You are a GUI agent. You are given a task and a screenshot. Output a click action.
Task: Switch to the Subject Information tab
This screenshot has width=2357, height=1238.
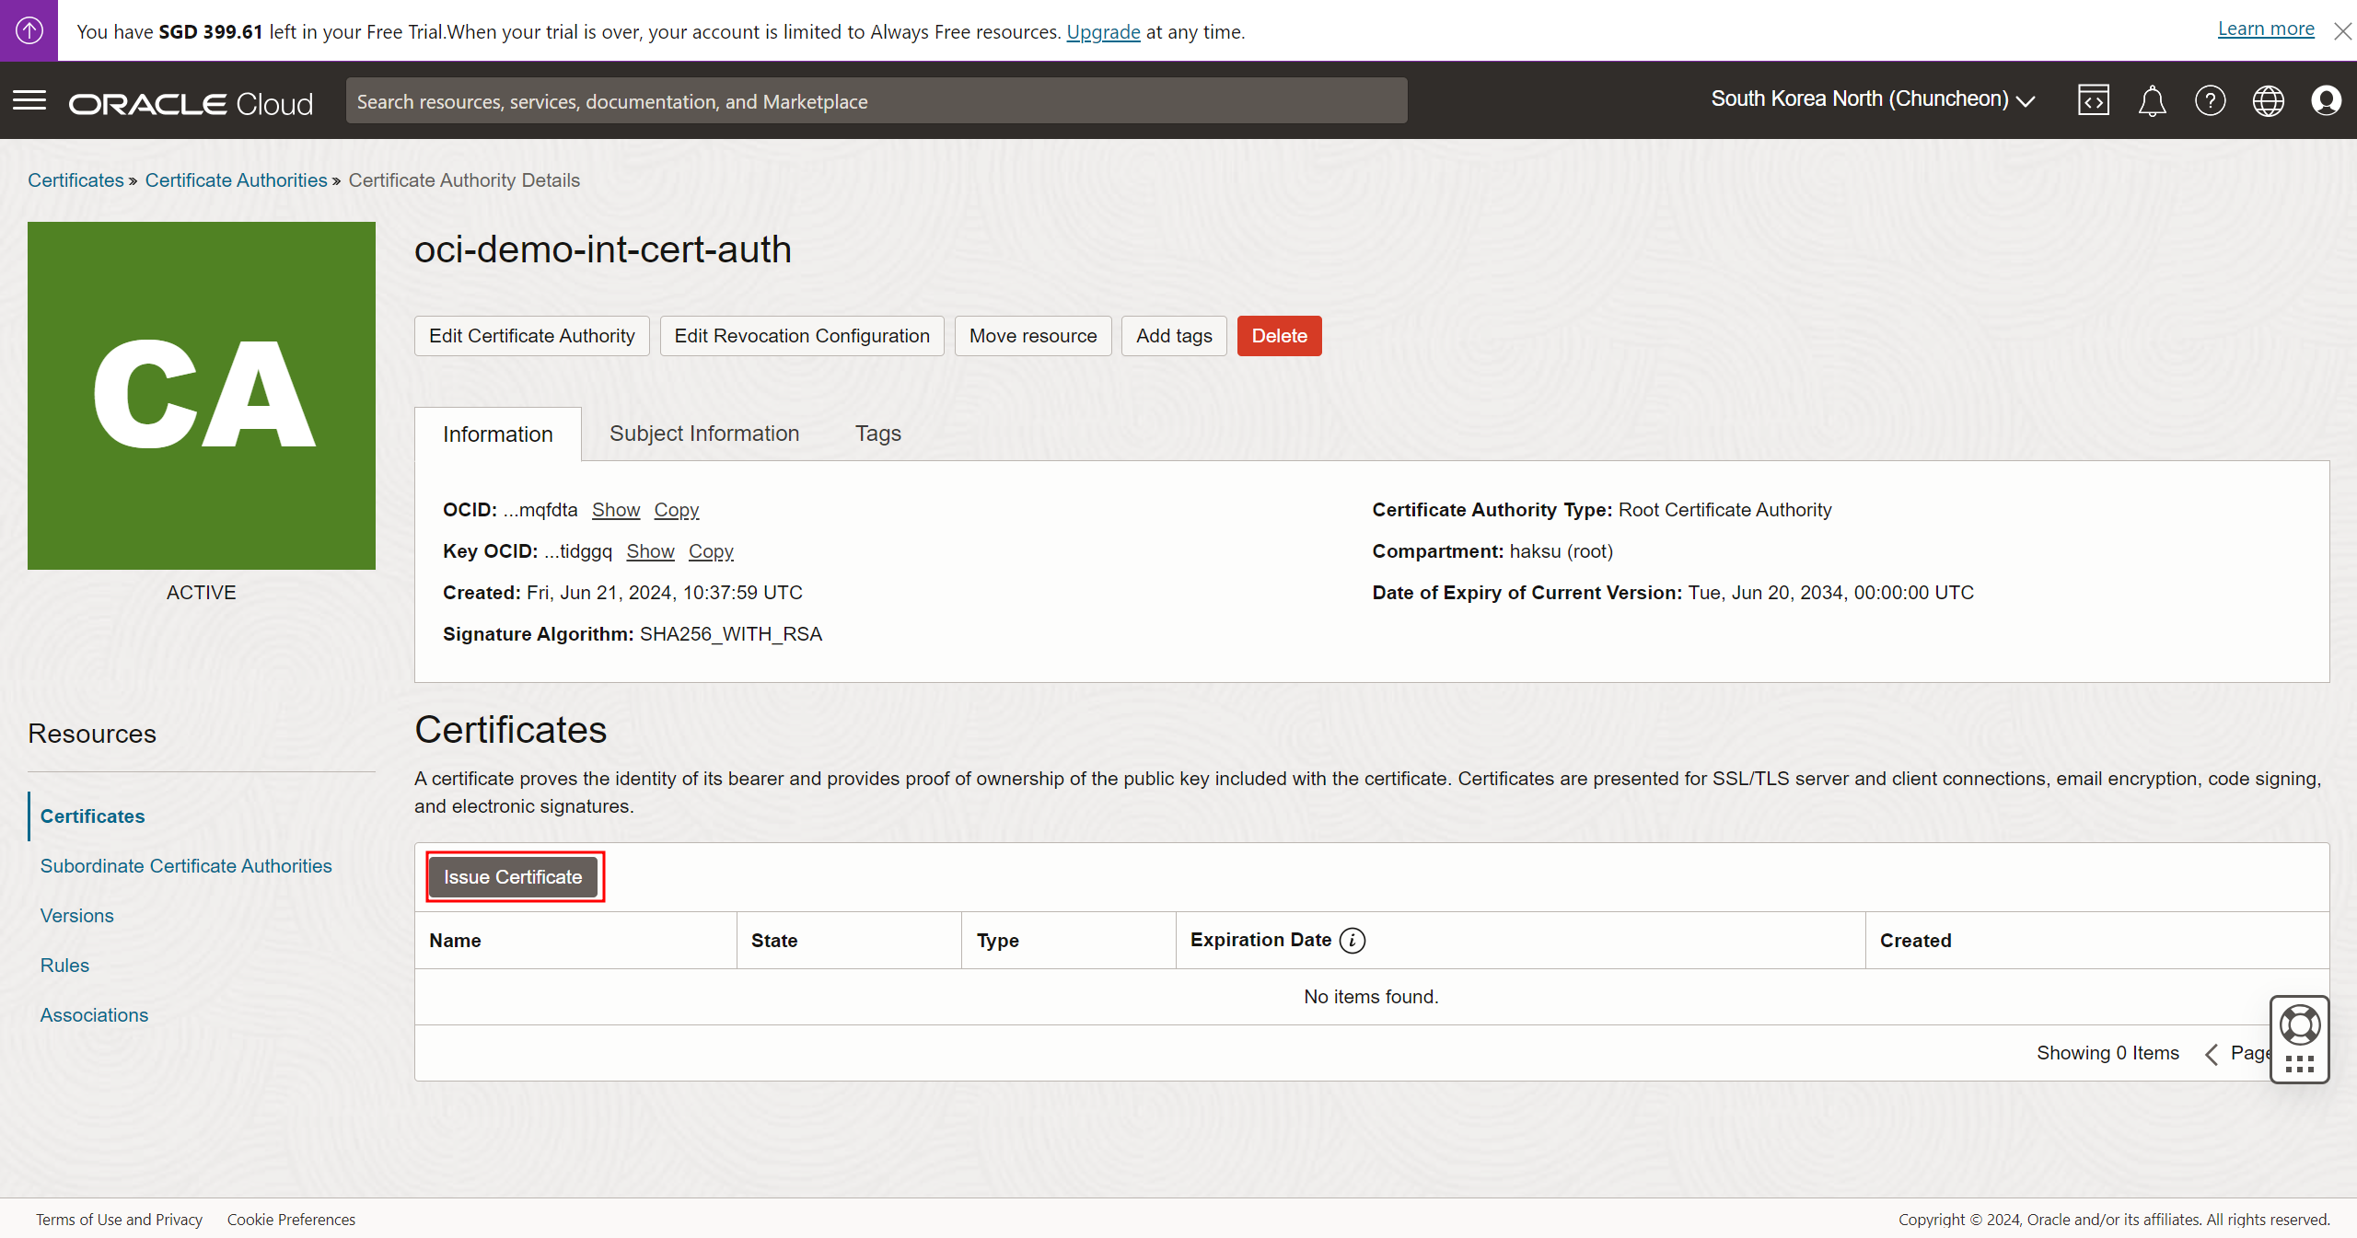click(704, 434)
